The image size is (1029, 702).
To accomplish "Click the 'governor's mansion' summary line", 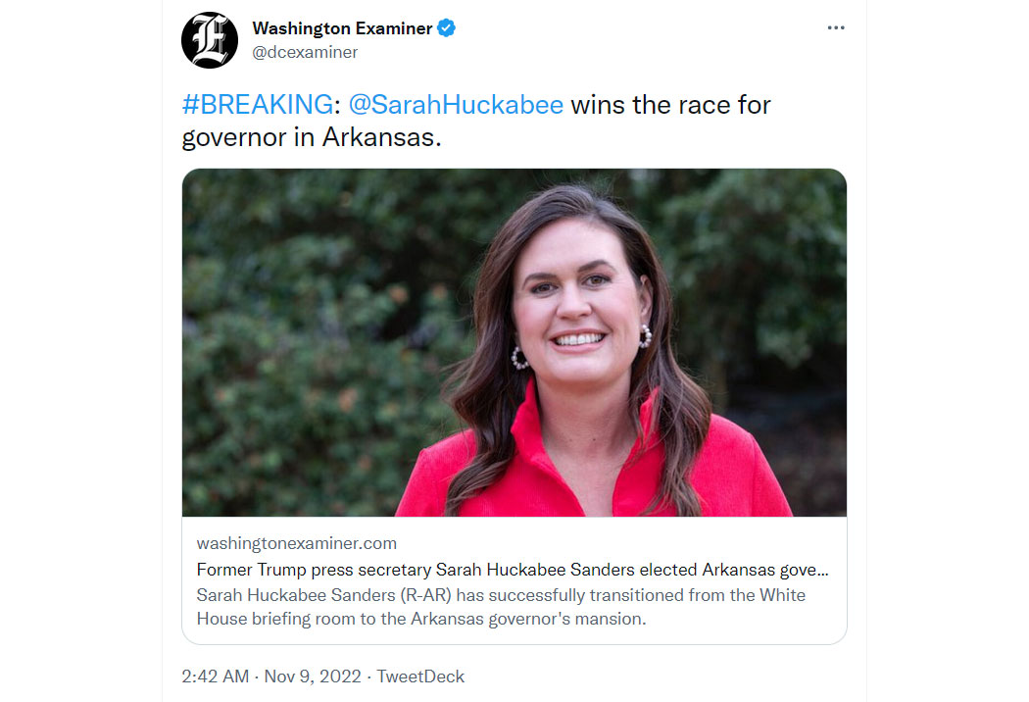I will (421, 619).
